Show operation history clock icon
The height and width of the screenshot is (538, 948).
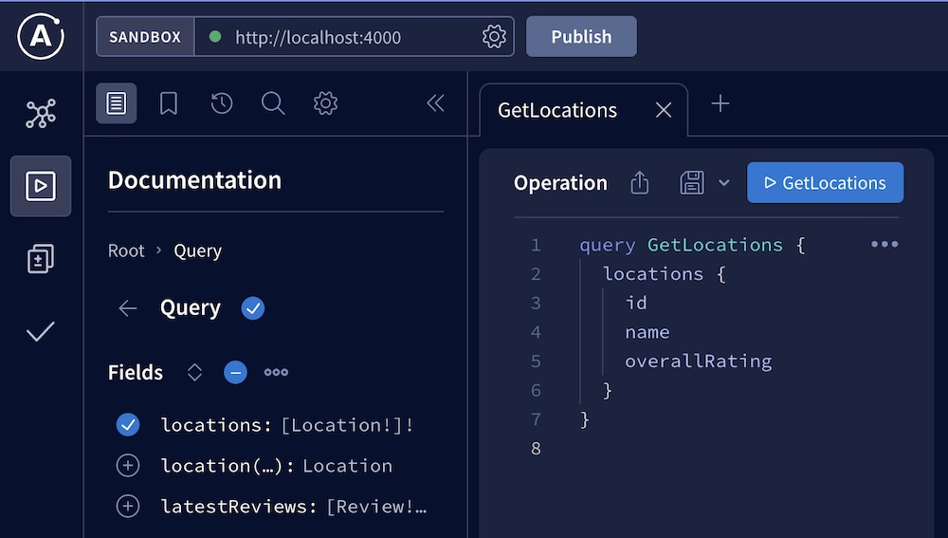click(x=222, y=103)
